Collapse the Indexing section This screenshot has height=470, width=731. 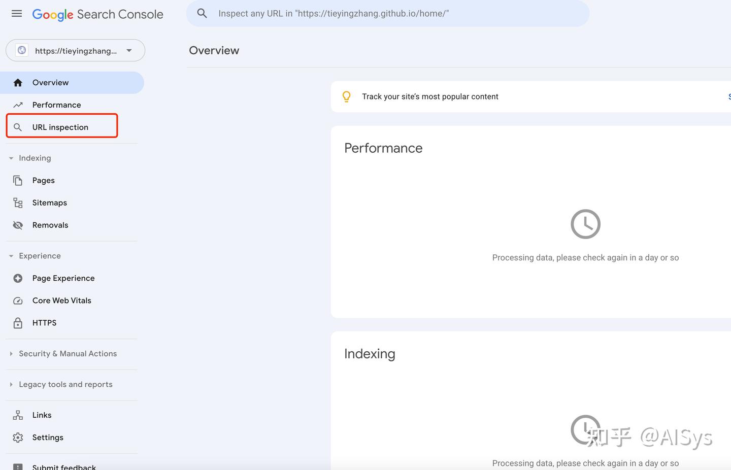(x=11, y=158)
